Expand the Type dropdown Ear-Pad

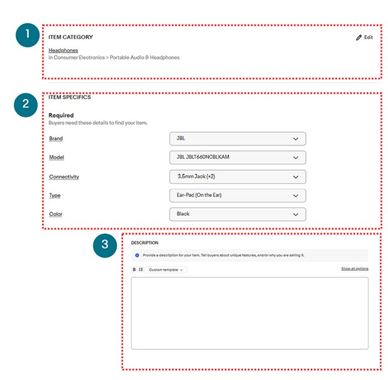click(x=238, y=195)
